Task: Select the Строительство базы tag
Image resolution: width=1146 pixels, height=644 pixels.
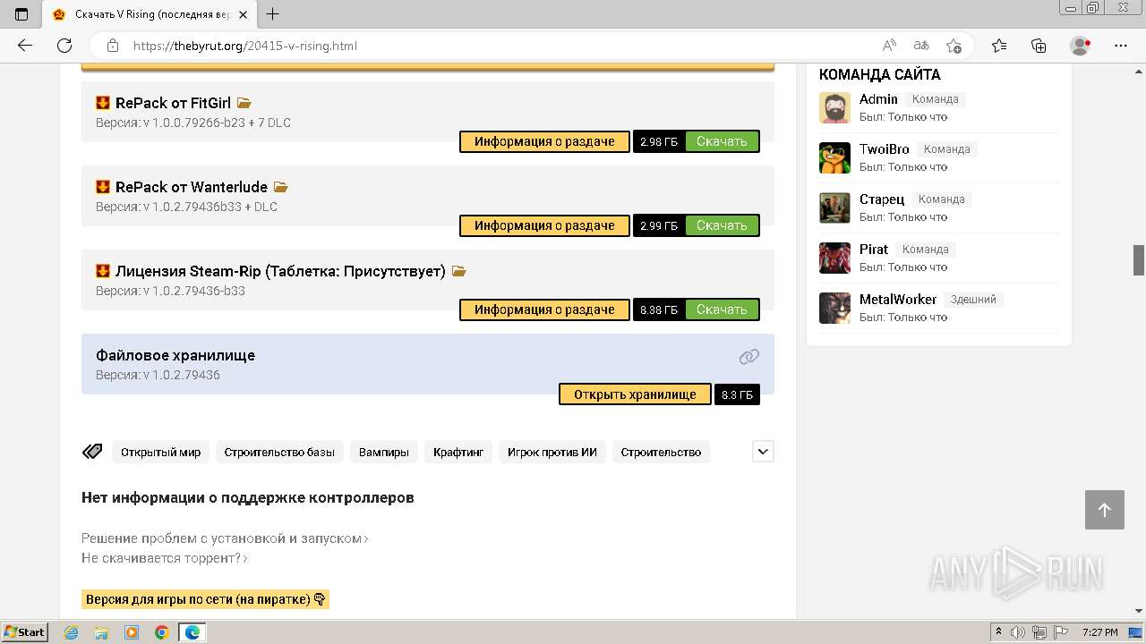Action: tap(279, 452)
